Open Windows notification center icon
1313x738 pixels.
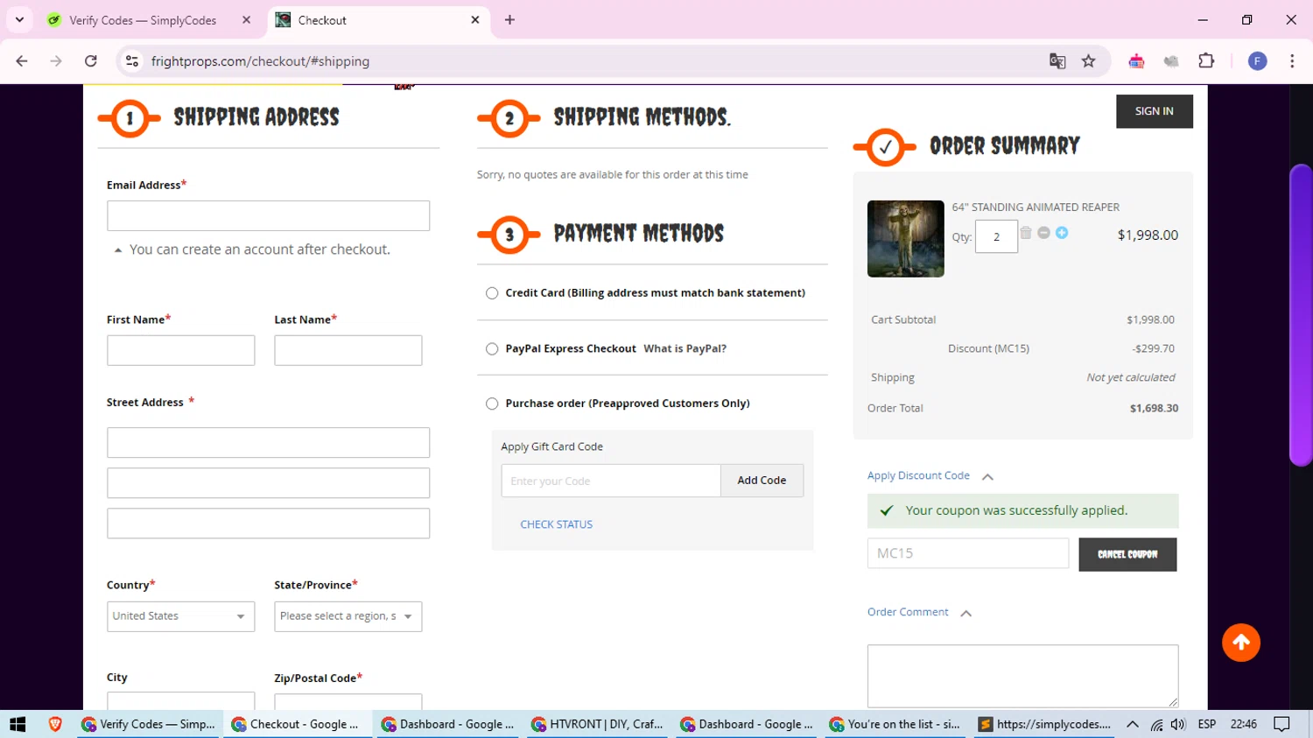pos(1282,724)
